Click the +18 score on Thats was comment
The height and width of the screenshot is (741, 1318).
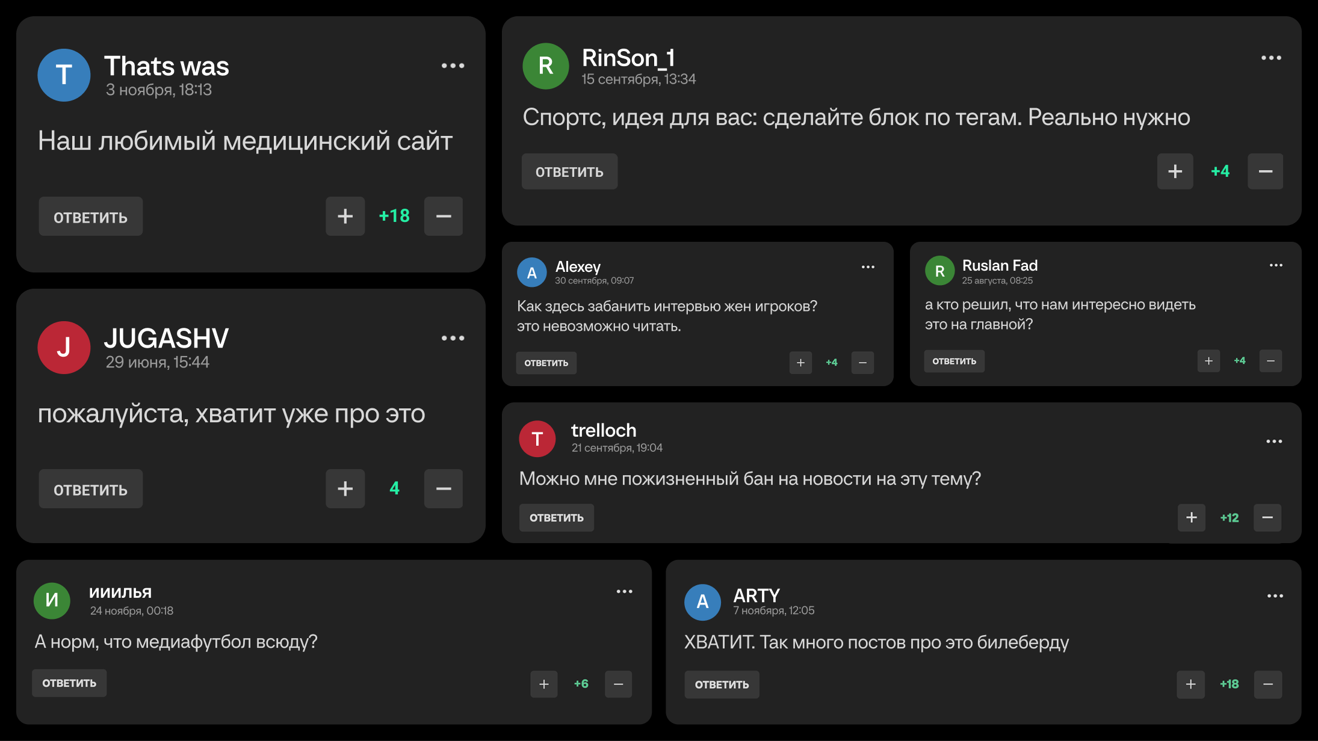[x=394, y=216]
